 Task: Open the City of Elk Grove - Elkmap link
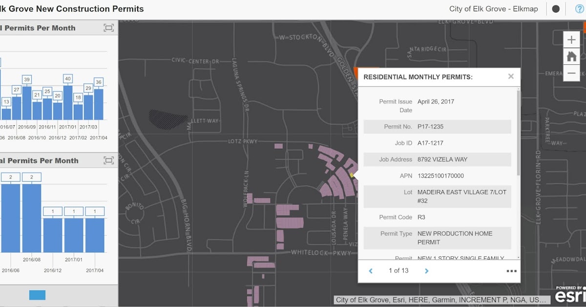click(494, 8)
